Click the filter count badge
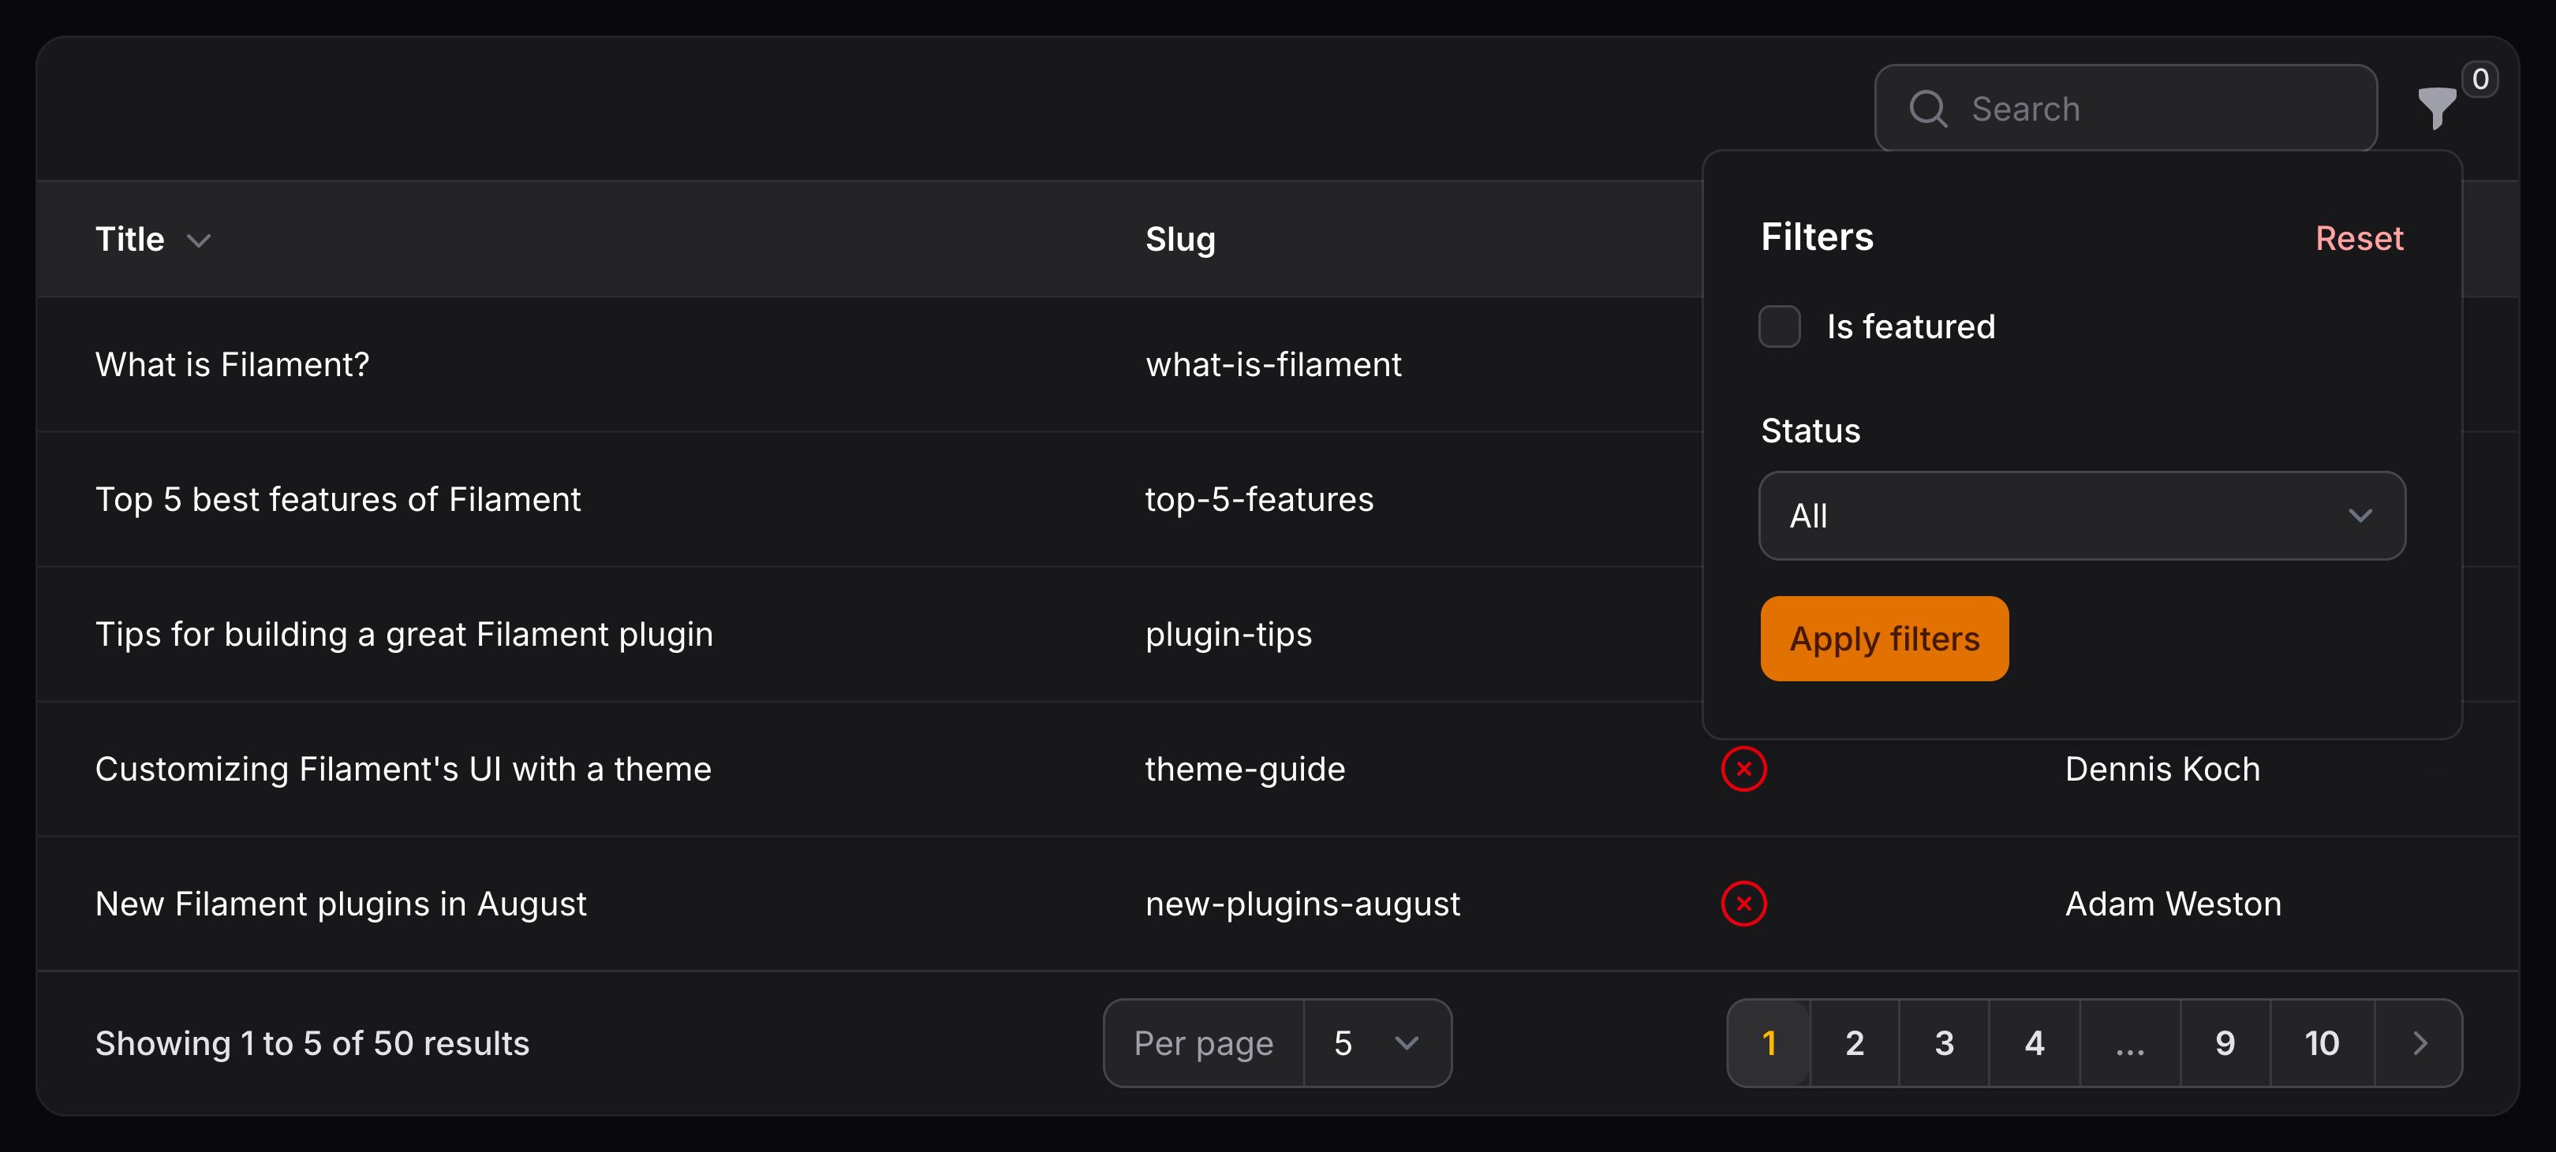The width and height of the screenshot is (2556, 1152). [x=2479, y=80]
